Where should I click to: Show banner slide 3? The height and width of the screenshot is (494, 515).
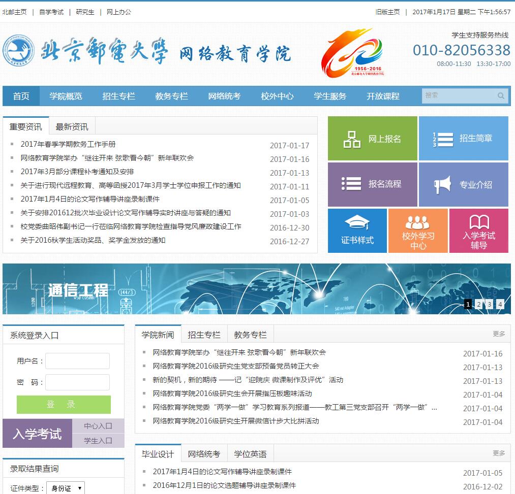click(x=490, y=304)
